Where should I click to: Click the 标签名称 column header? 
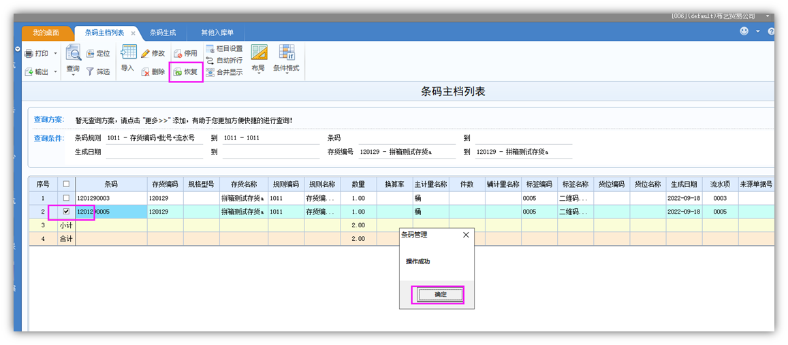(576, 184)
